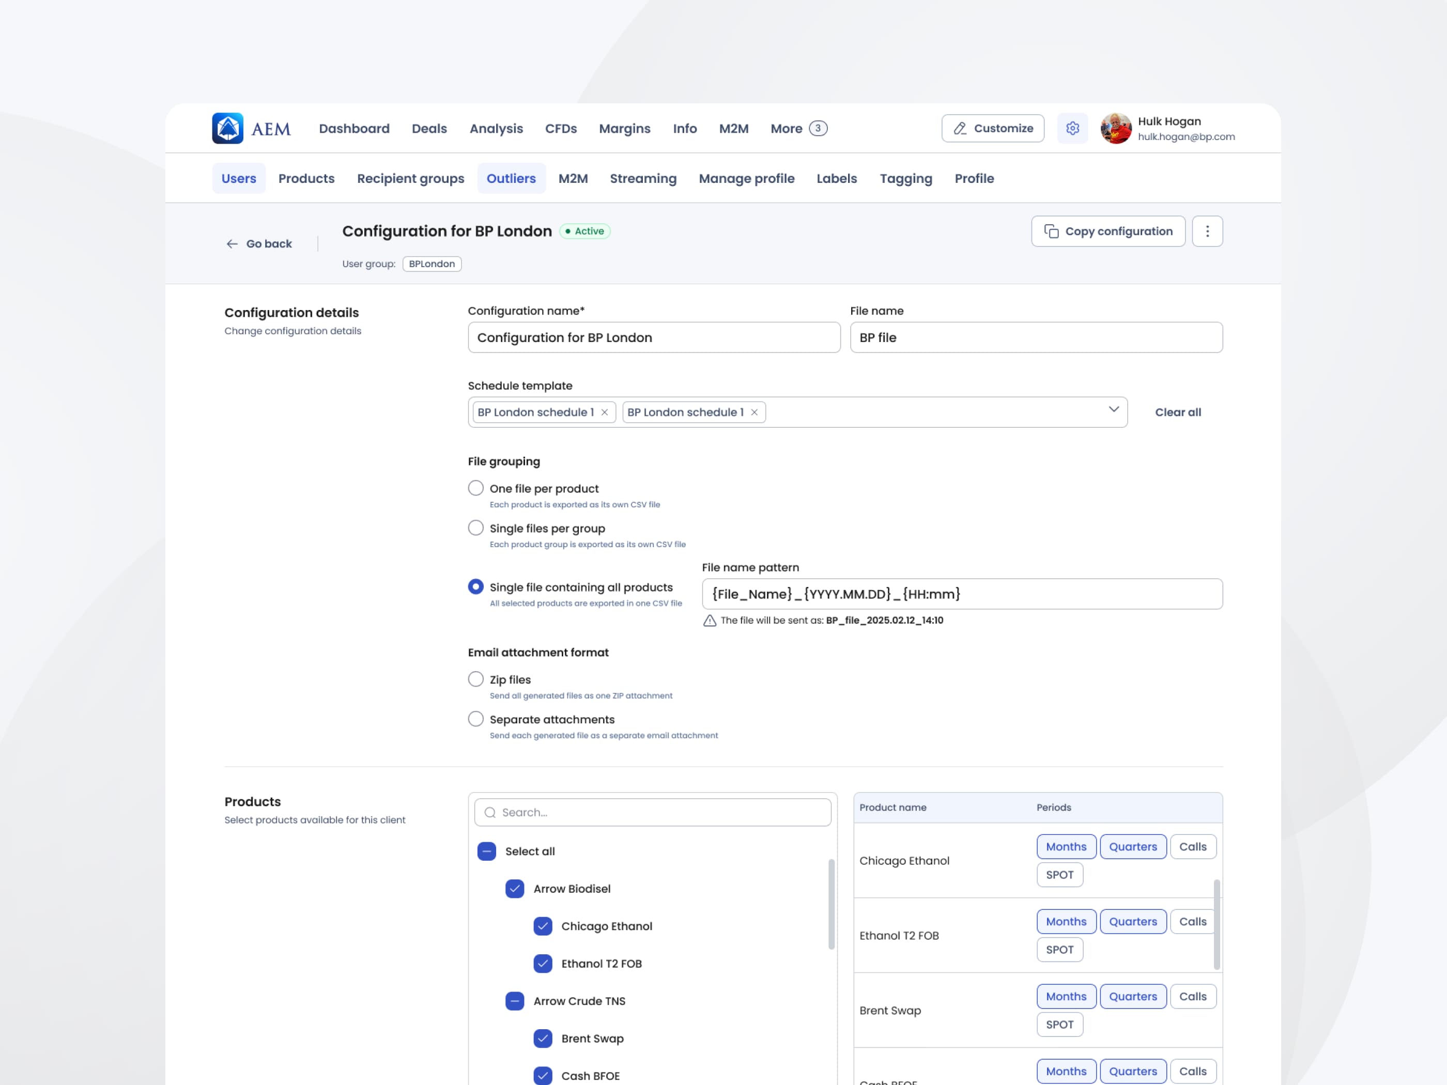Select Single file containing all products
Screen dimensions: 1447x1085
coord(475,586)
